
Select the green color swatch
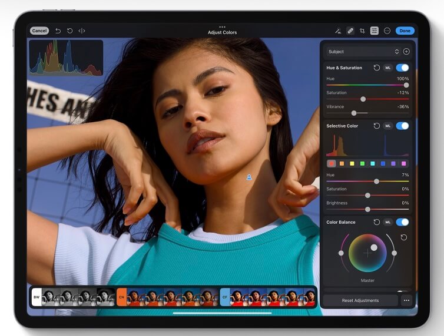[362, 163]
